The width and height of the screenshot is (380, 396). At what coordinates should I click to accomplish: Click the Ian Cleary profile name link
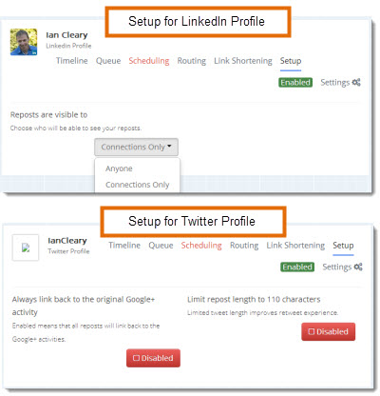(66, 35)
